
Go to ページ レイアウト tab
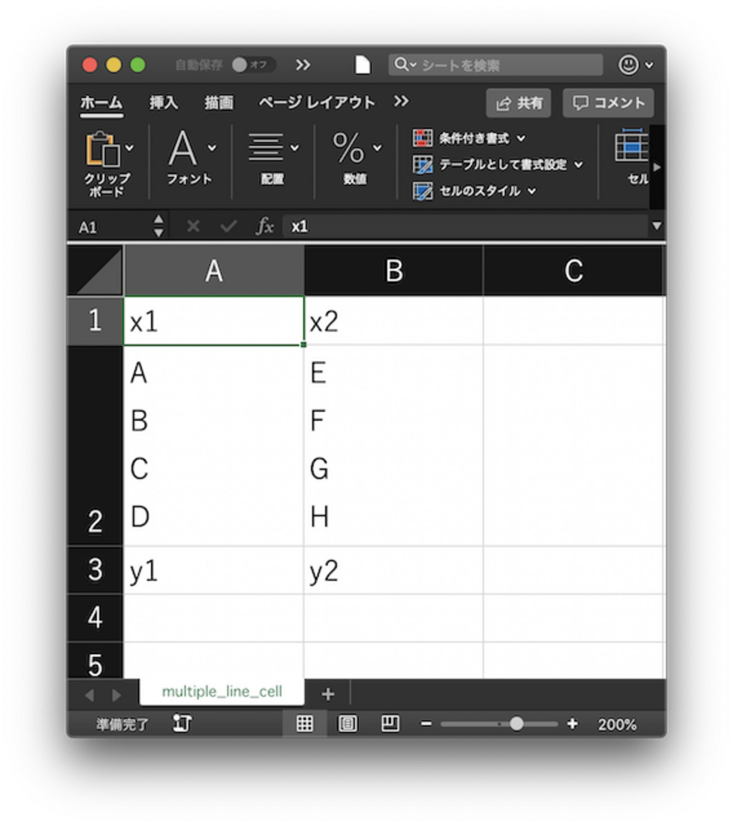tap(316, 103)
